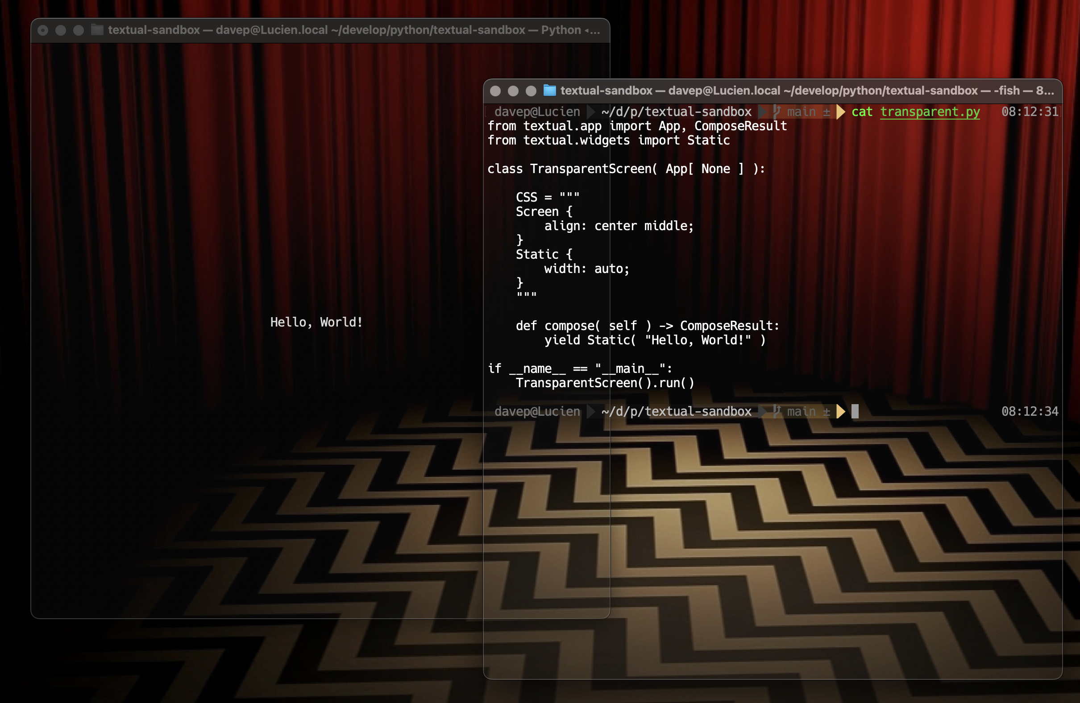This screenshot has height=703, width=1080.
Task: Click the 'if __name__ == "__main__":' line
Action: tap(580, 369)
